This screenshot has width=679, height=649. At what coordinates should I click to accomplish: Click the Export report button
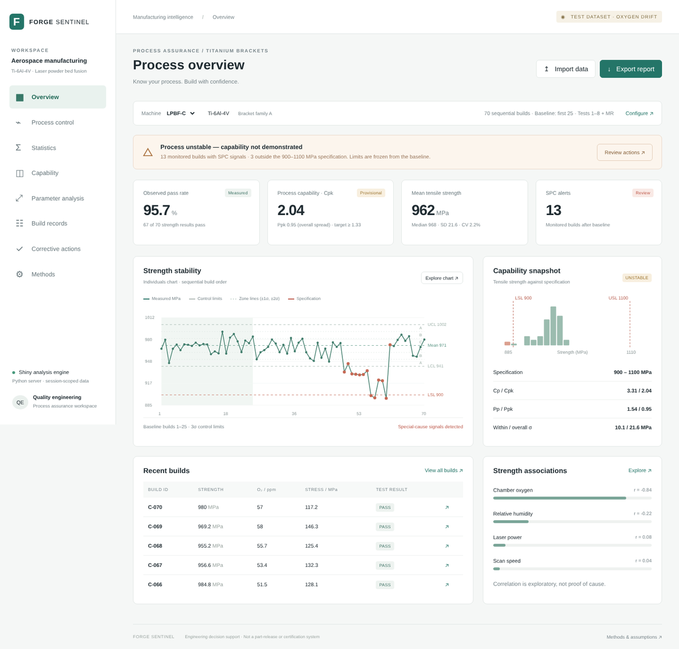(x=630, y=69)
